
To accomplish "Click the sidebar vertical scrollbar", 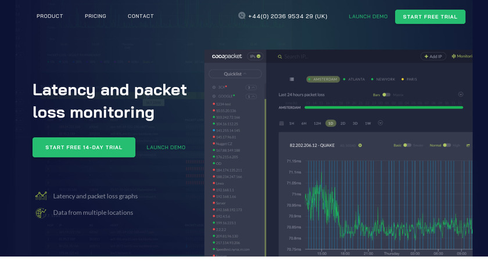I will (265, 177).
